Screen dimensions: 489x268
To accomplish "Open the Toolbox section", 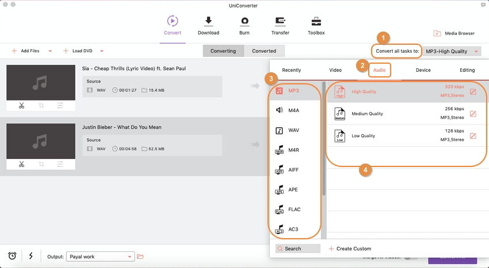I will click(x=316, y=22).
